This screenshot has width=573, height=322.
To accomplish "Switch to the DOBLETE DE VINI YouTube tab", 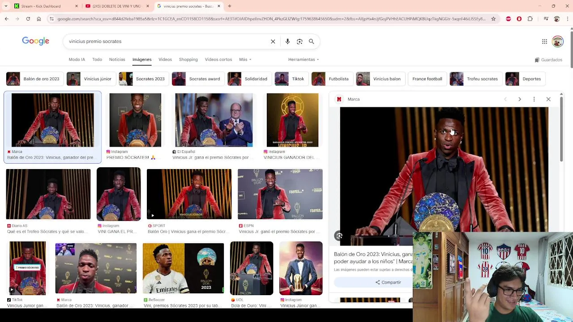I will (x=116, y=6).
